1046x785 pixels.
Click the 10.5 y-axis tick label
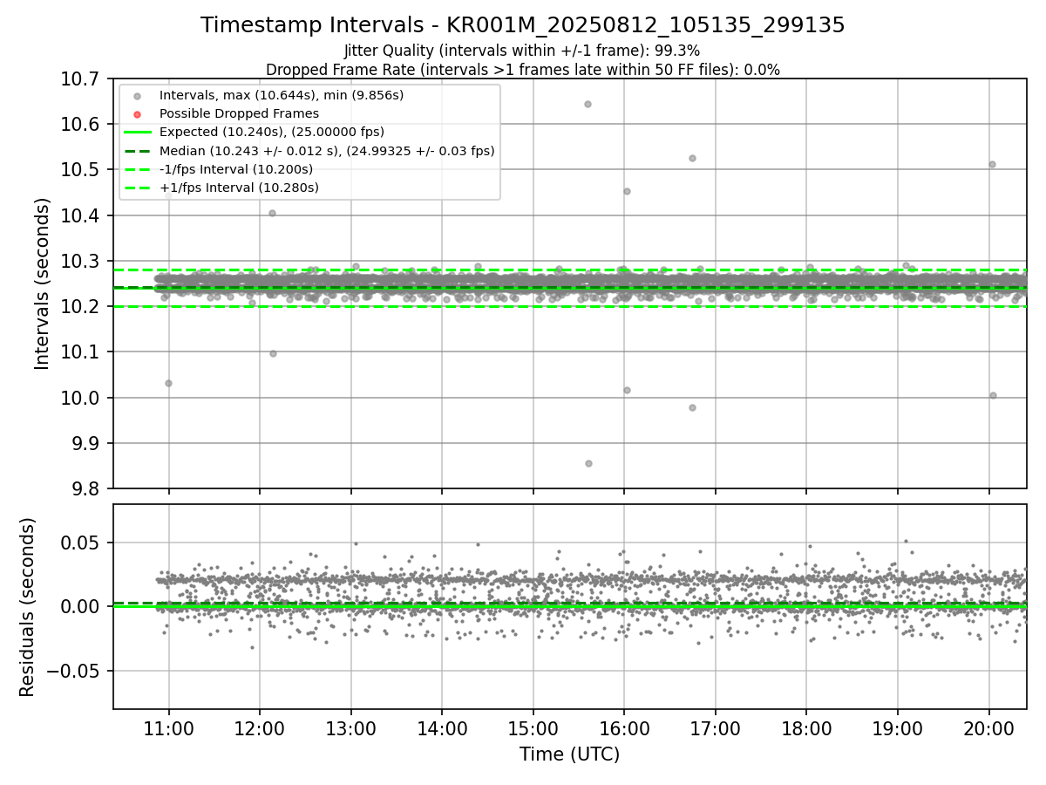click(80, 170)
